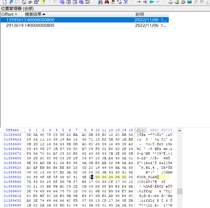The height and width of the screenshot is (208, 210).
Task: Click highlighted byte 14 in hex view
Action: (91, 177)
